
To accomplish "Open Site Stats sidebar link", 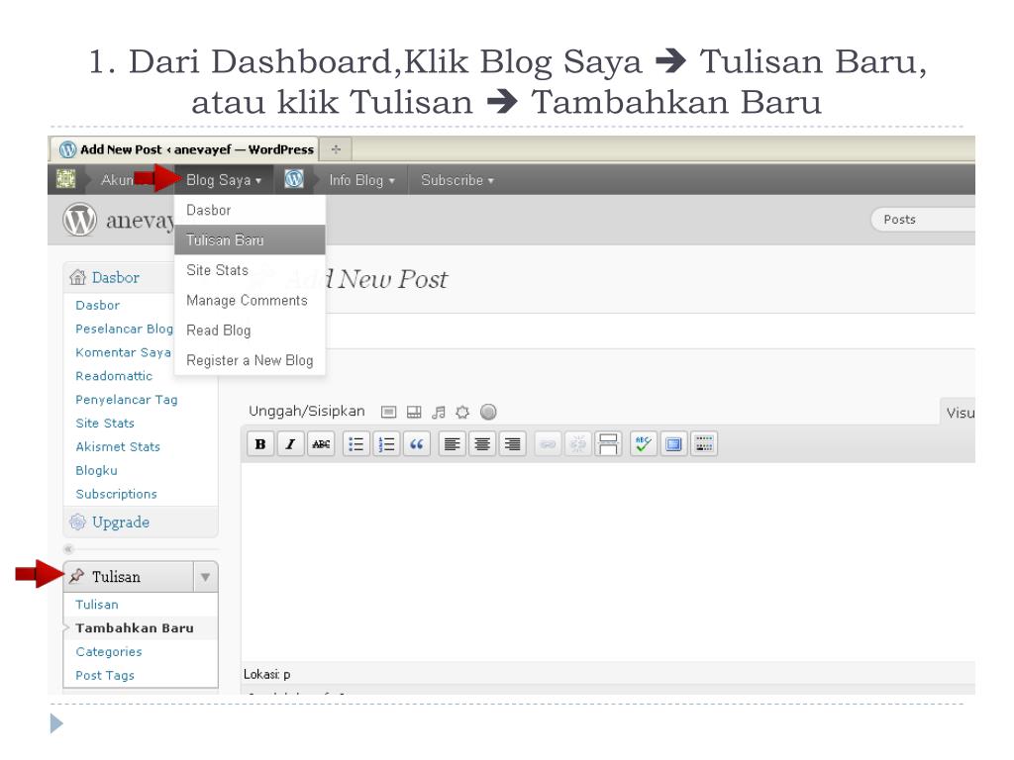I will coord(105,423).
